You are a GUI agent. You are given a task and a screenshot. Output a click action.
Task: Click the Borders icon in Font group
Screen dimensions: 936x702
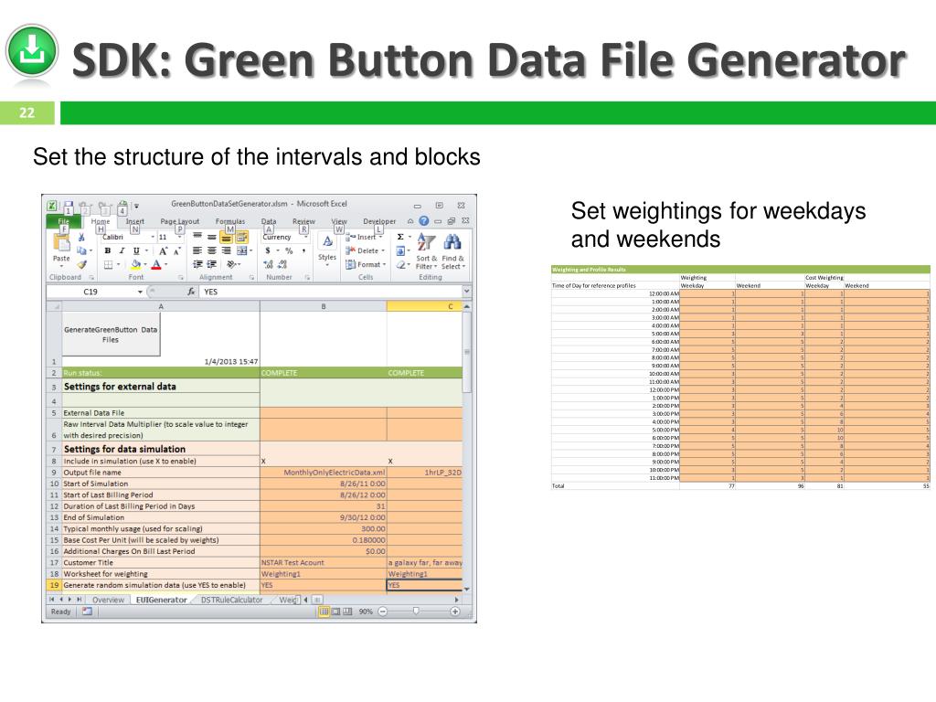click(x=108, y=264)
